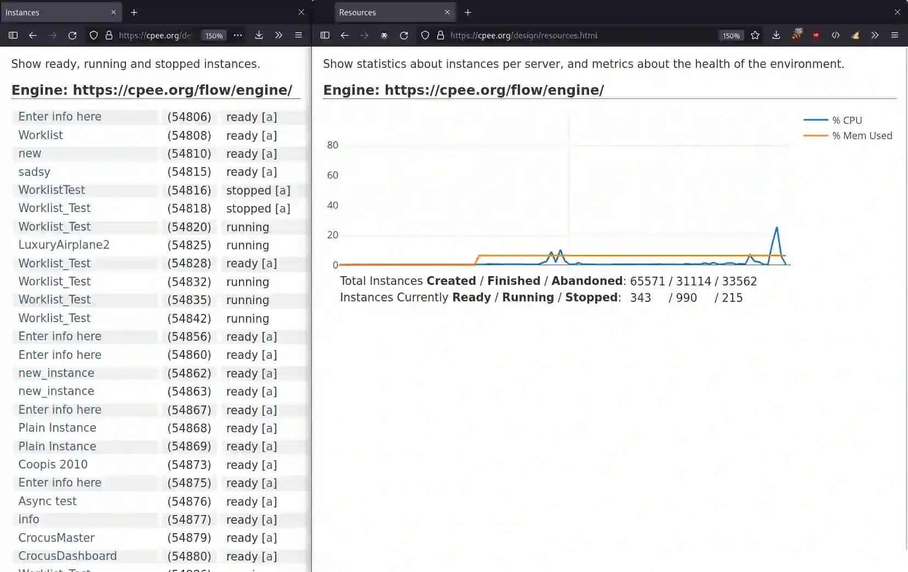Toggle the % CPU legend entry
The width and height of the screenshot is (908, 572).
pyautogui.click(x=833, y=120)
